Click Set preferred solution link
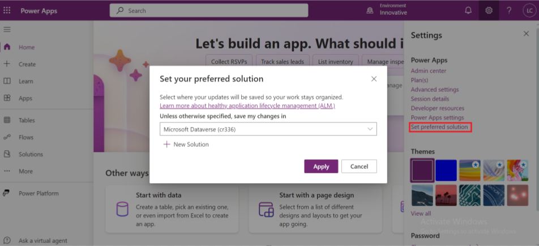Screen dimensions: 539x246 (x=439, y=127)
